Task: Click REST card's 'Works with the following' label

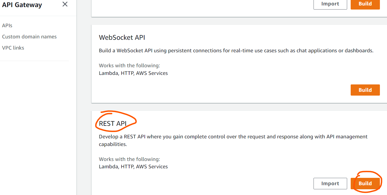Action: [129, 159]
